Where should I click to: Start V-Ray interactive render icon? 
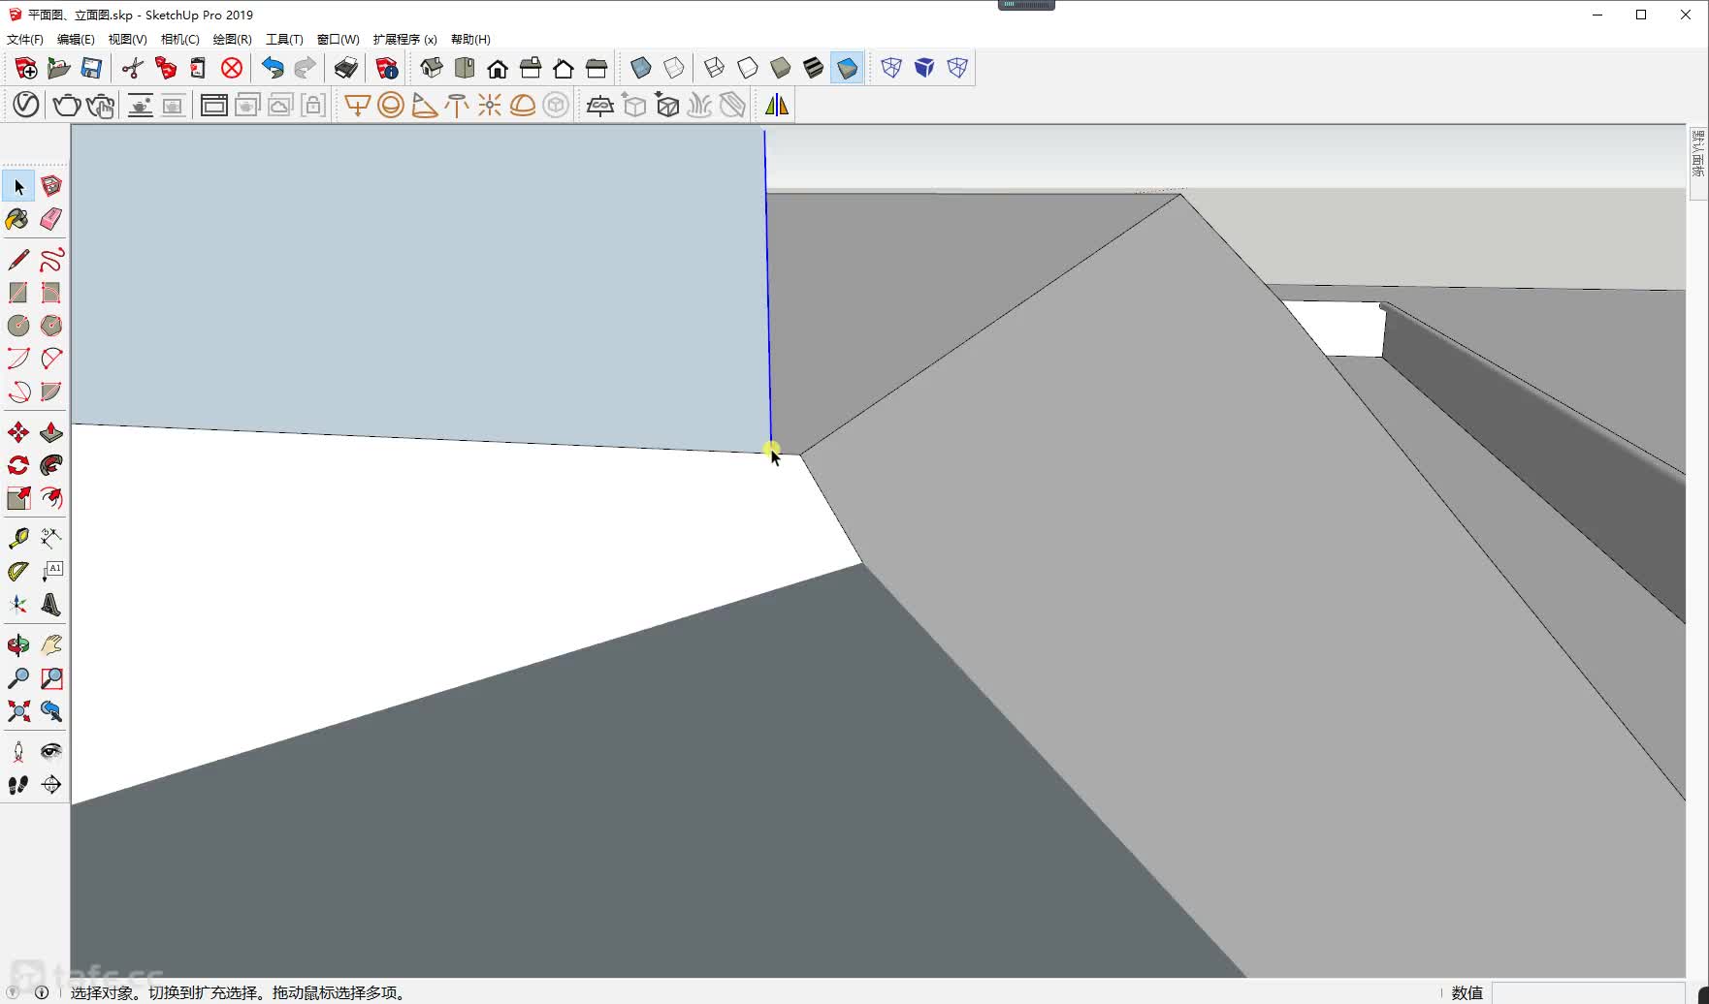[x=100, y=105]
